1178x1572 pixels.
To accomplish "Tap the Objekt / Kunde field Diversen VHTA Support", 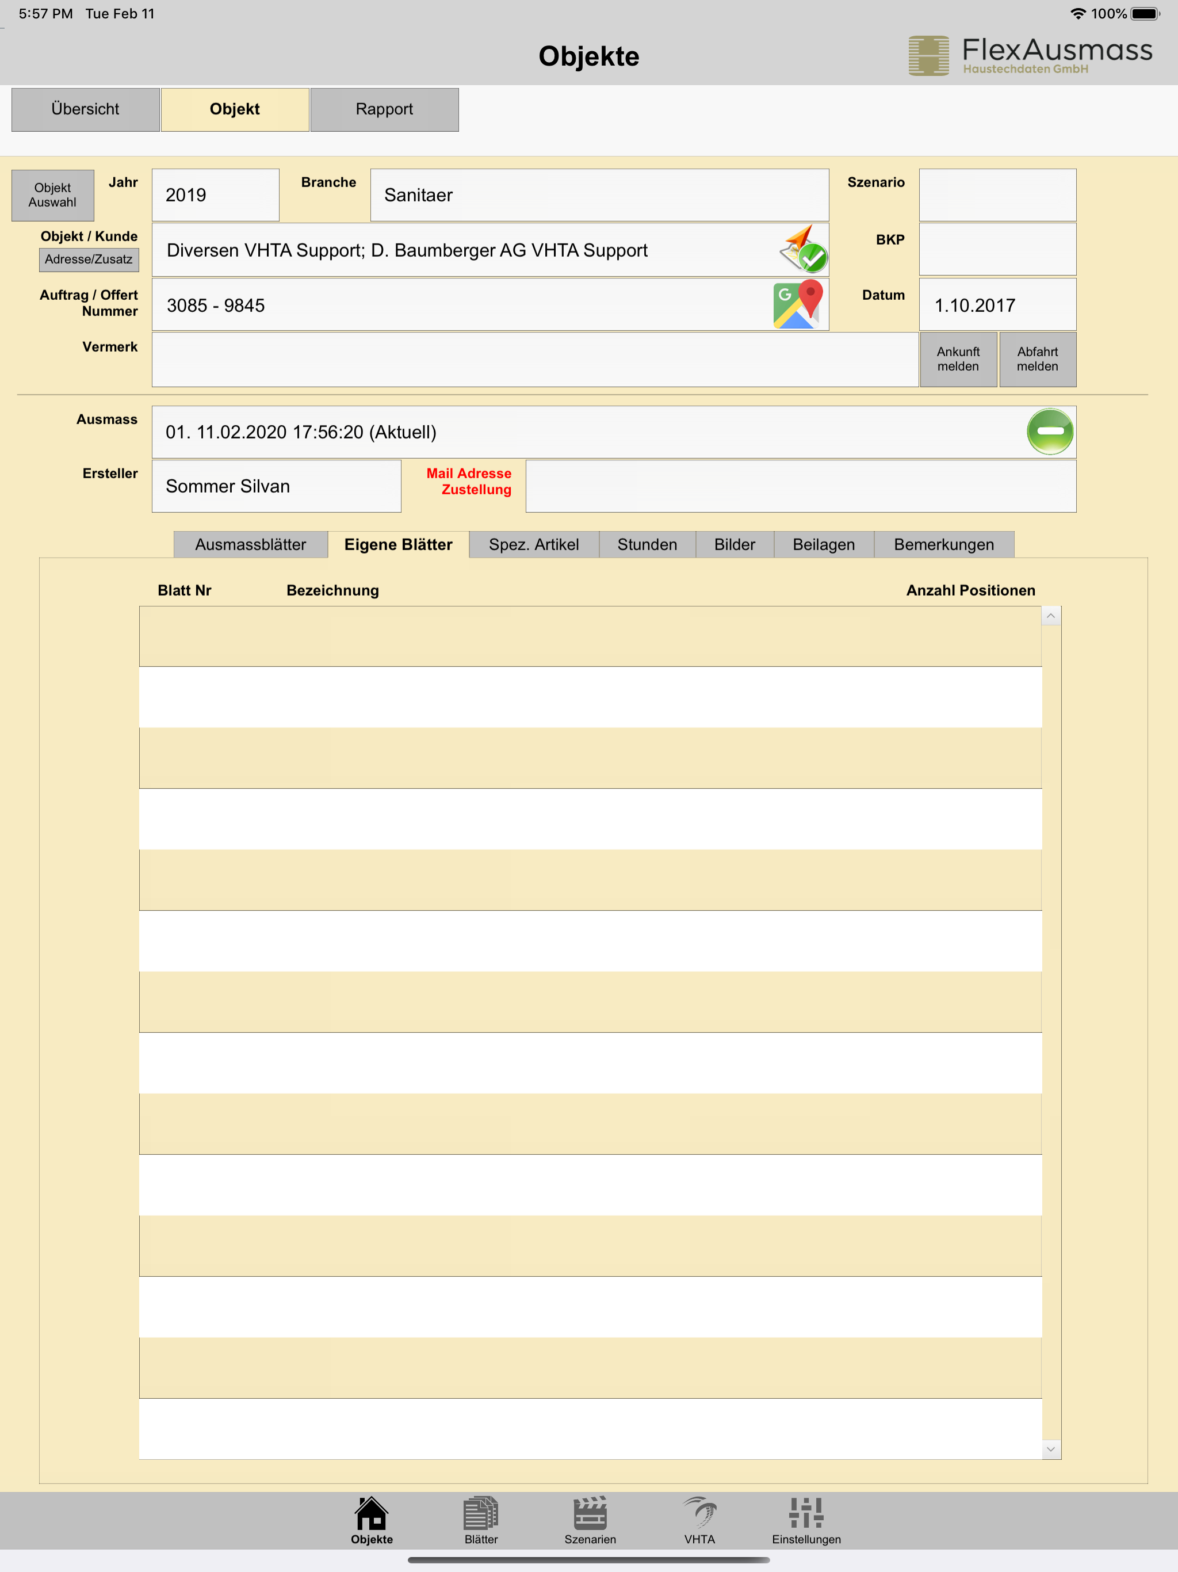I will (x=490, y=250).
